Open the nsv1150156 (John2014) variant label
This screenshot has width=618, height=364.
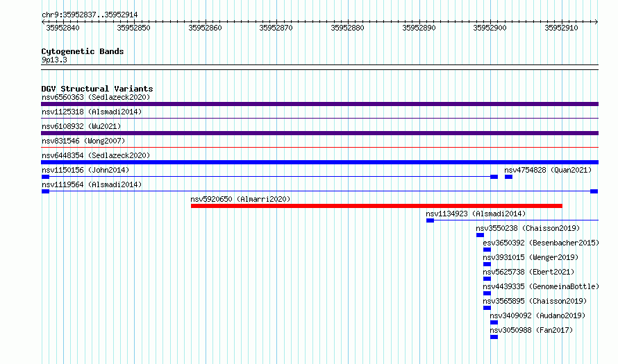(x=85, y=170)
